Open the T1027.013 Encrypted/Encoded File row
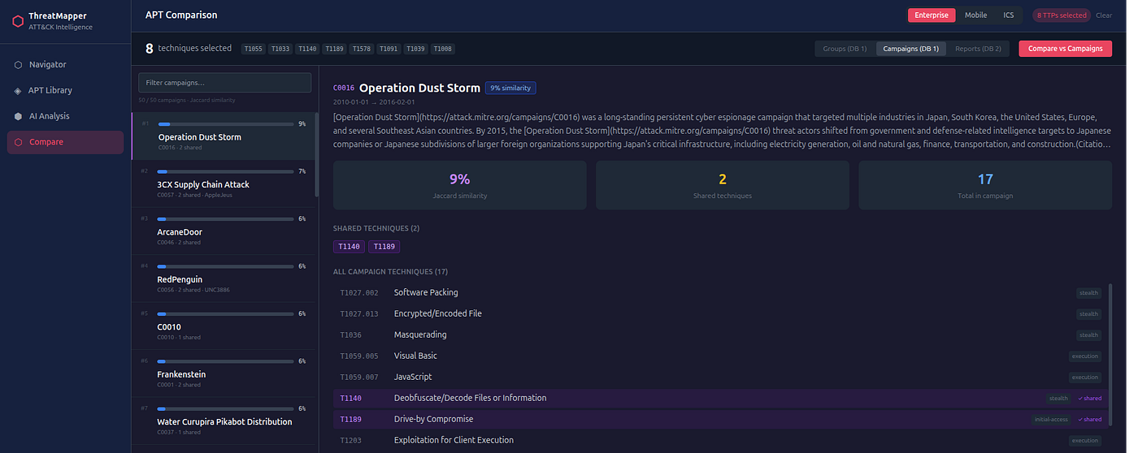 pos(719,313)
